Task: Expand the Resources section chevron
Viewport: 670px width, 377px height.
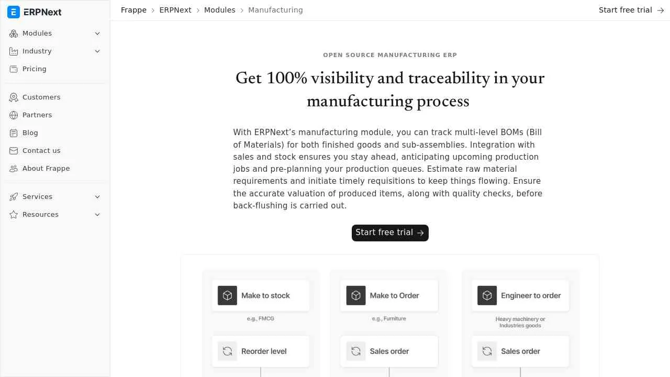Action: 97,215
